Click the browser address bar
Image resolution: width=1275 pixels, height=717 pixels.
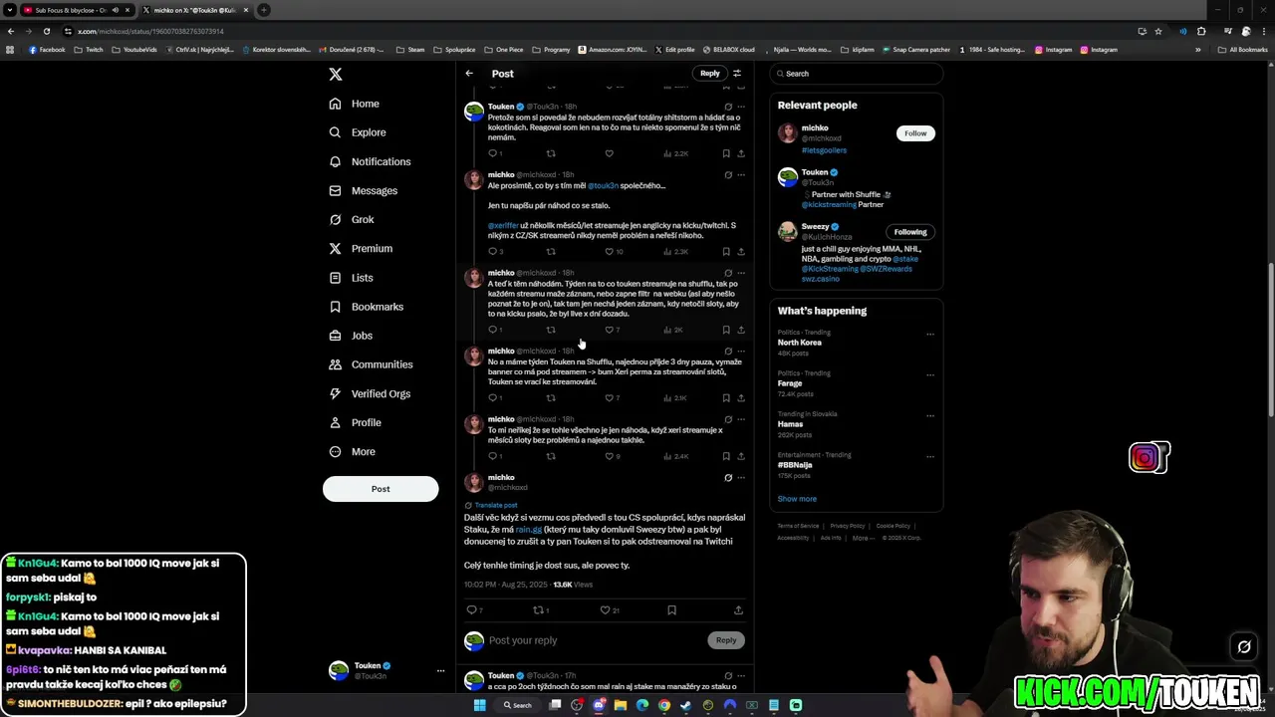pos(598,31)
